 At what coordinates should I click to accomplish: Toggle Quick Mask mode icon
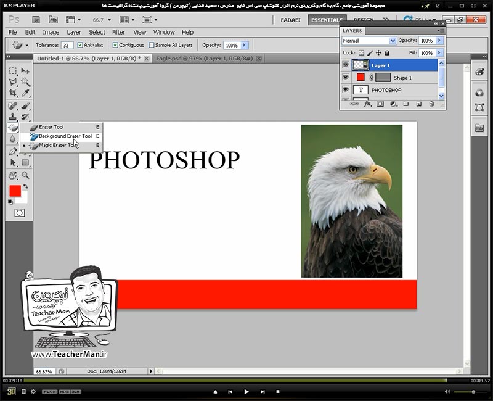pyautogui.click(x=19, y=213)
